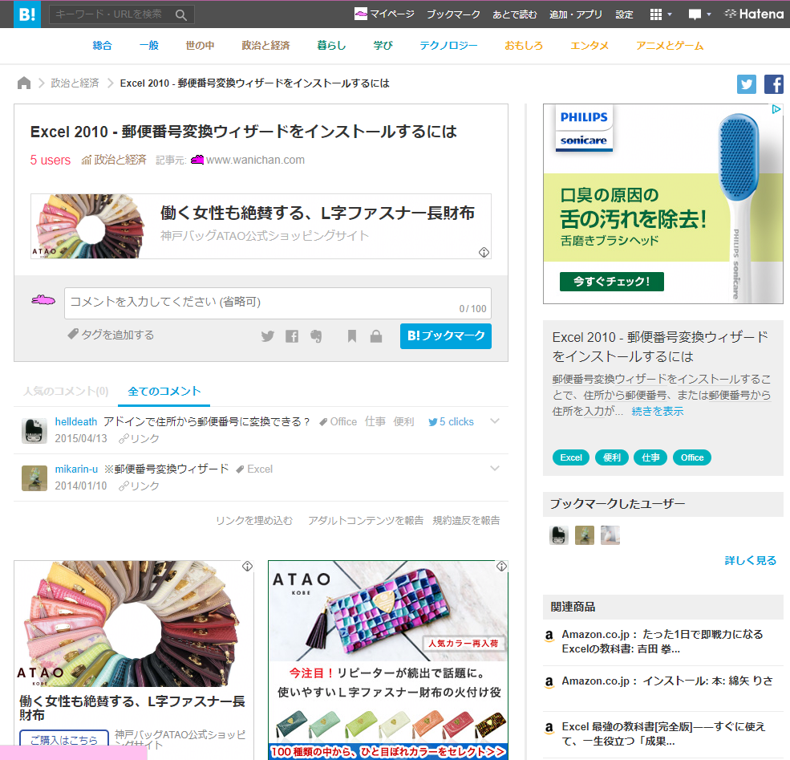Toggle Twitter posting in comment form

click(268, 336)
